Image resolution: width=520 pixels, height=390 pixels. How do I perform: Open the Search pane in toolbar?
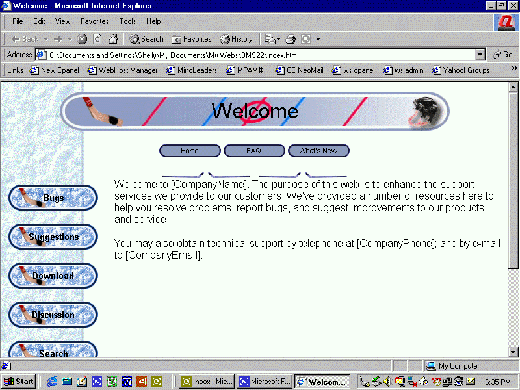[x=146, y=39]
